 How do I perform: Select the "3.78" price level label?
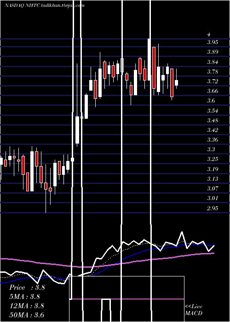coord(213,71)
